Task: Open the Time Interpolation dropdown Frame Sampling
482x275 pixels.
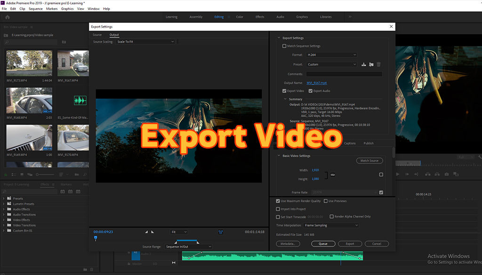Action: coord(331,225)
